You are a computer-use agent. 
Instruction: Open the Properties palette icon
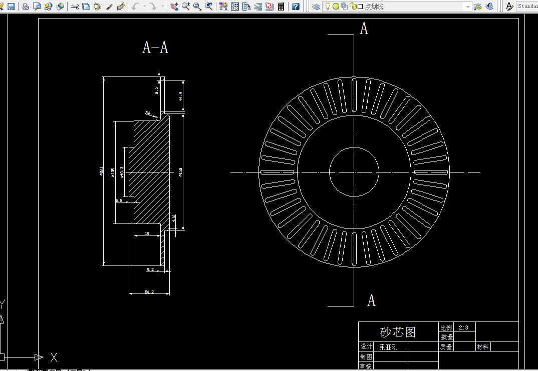pyautogui.click(x=223, y=6)
